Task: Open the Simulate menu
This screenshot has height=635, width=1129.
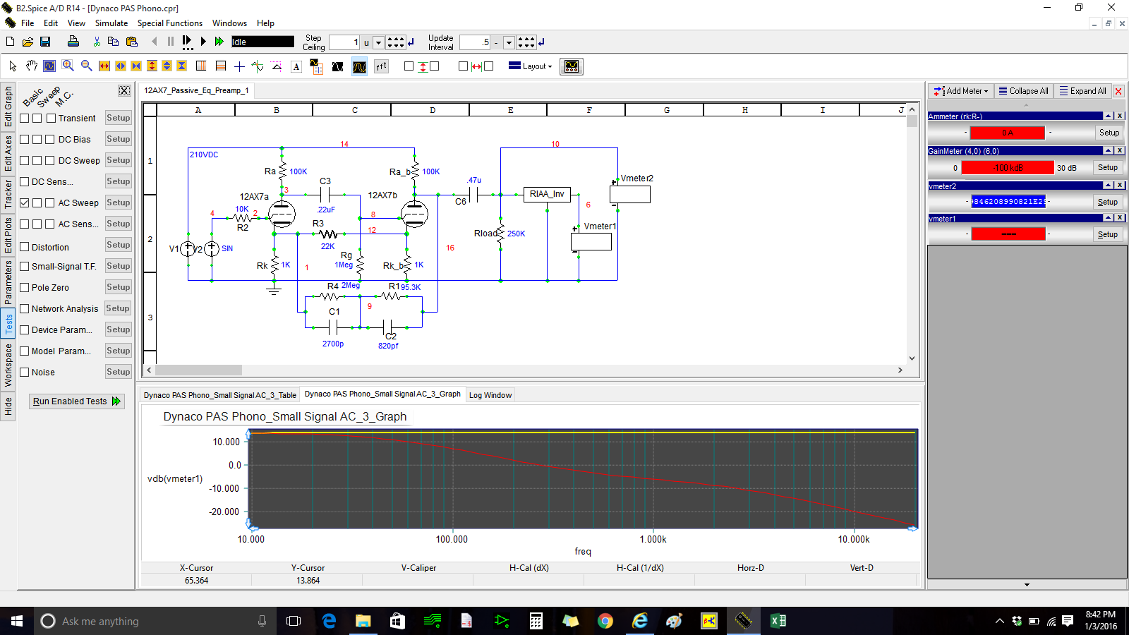Action: point(111,23)
